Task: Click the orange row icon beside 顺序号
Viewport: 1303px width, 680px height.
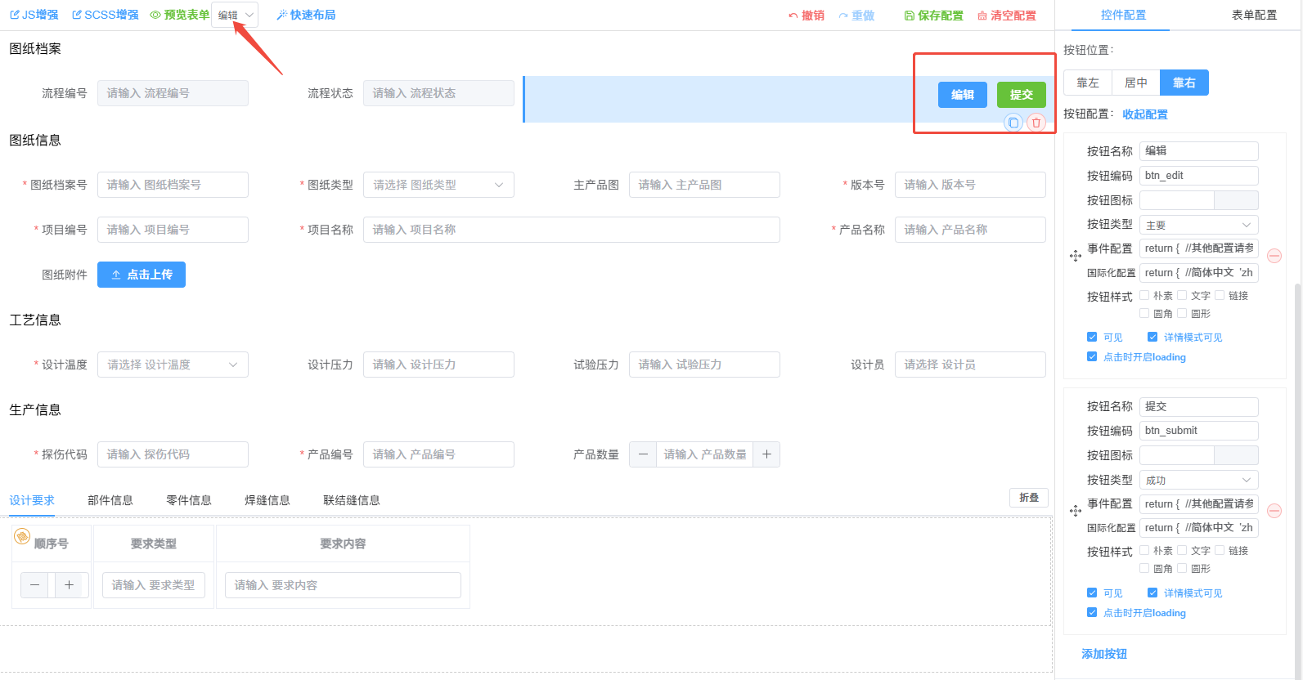Action: pos(22,536)
